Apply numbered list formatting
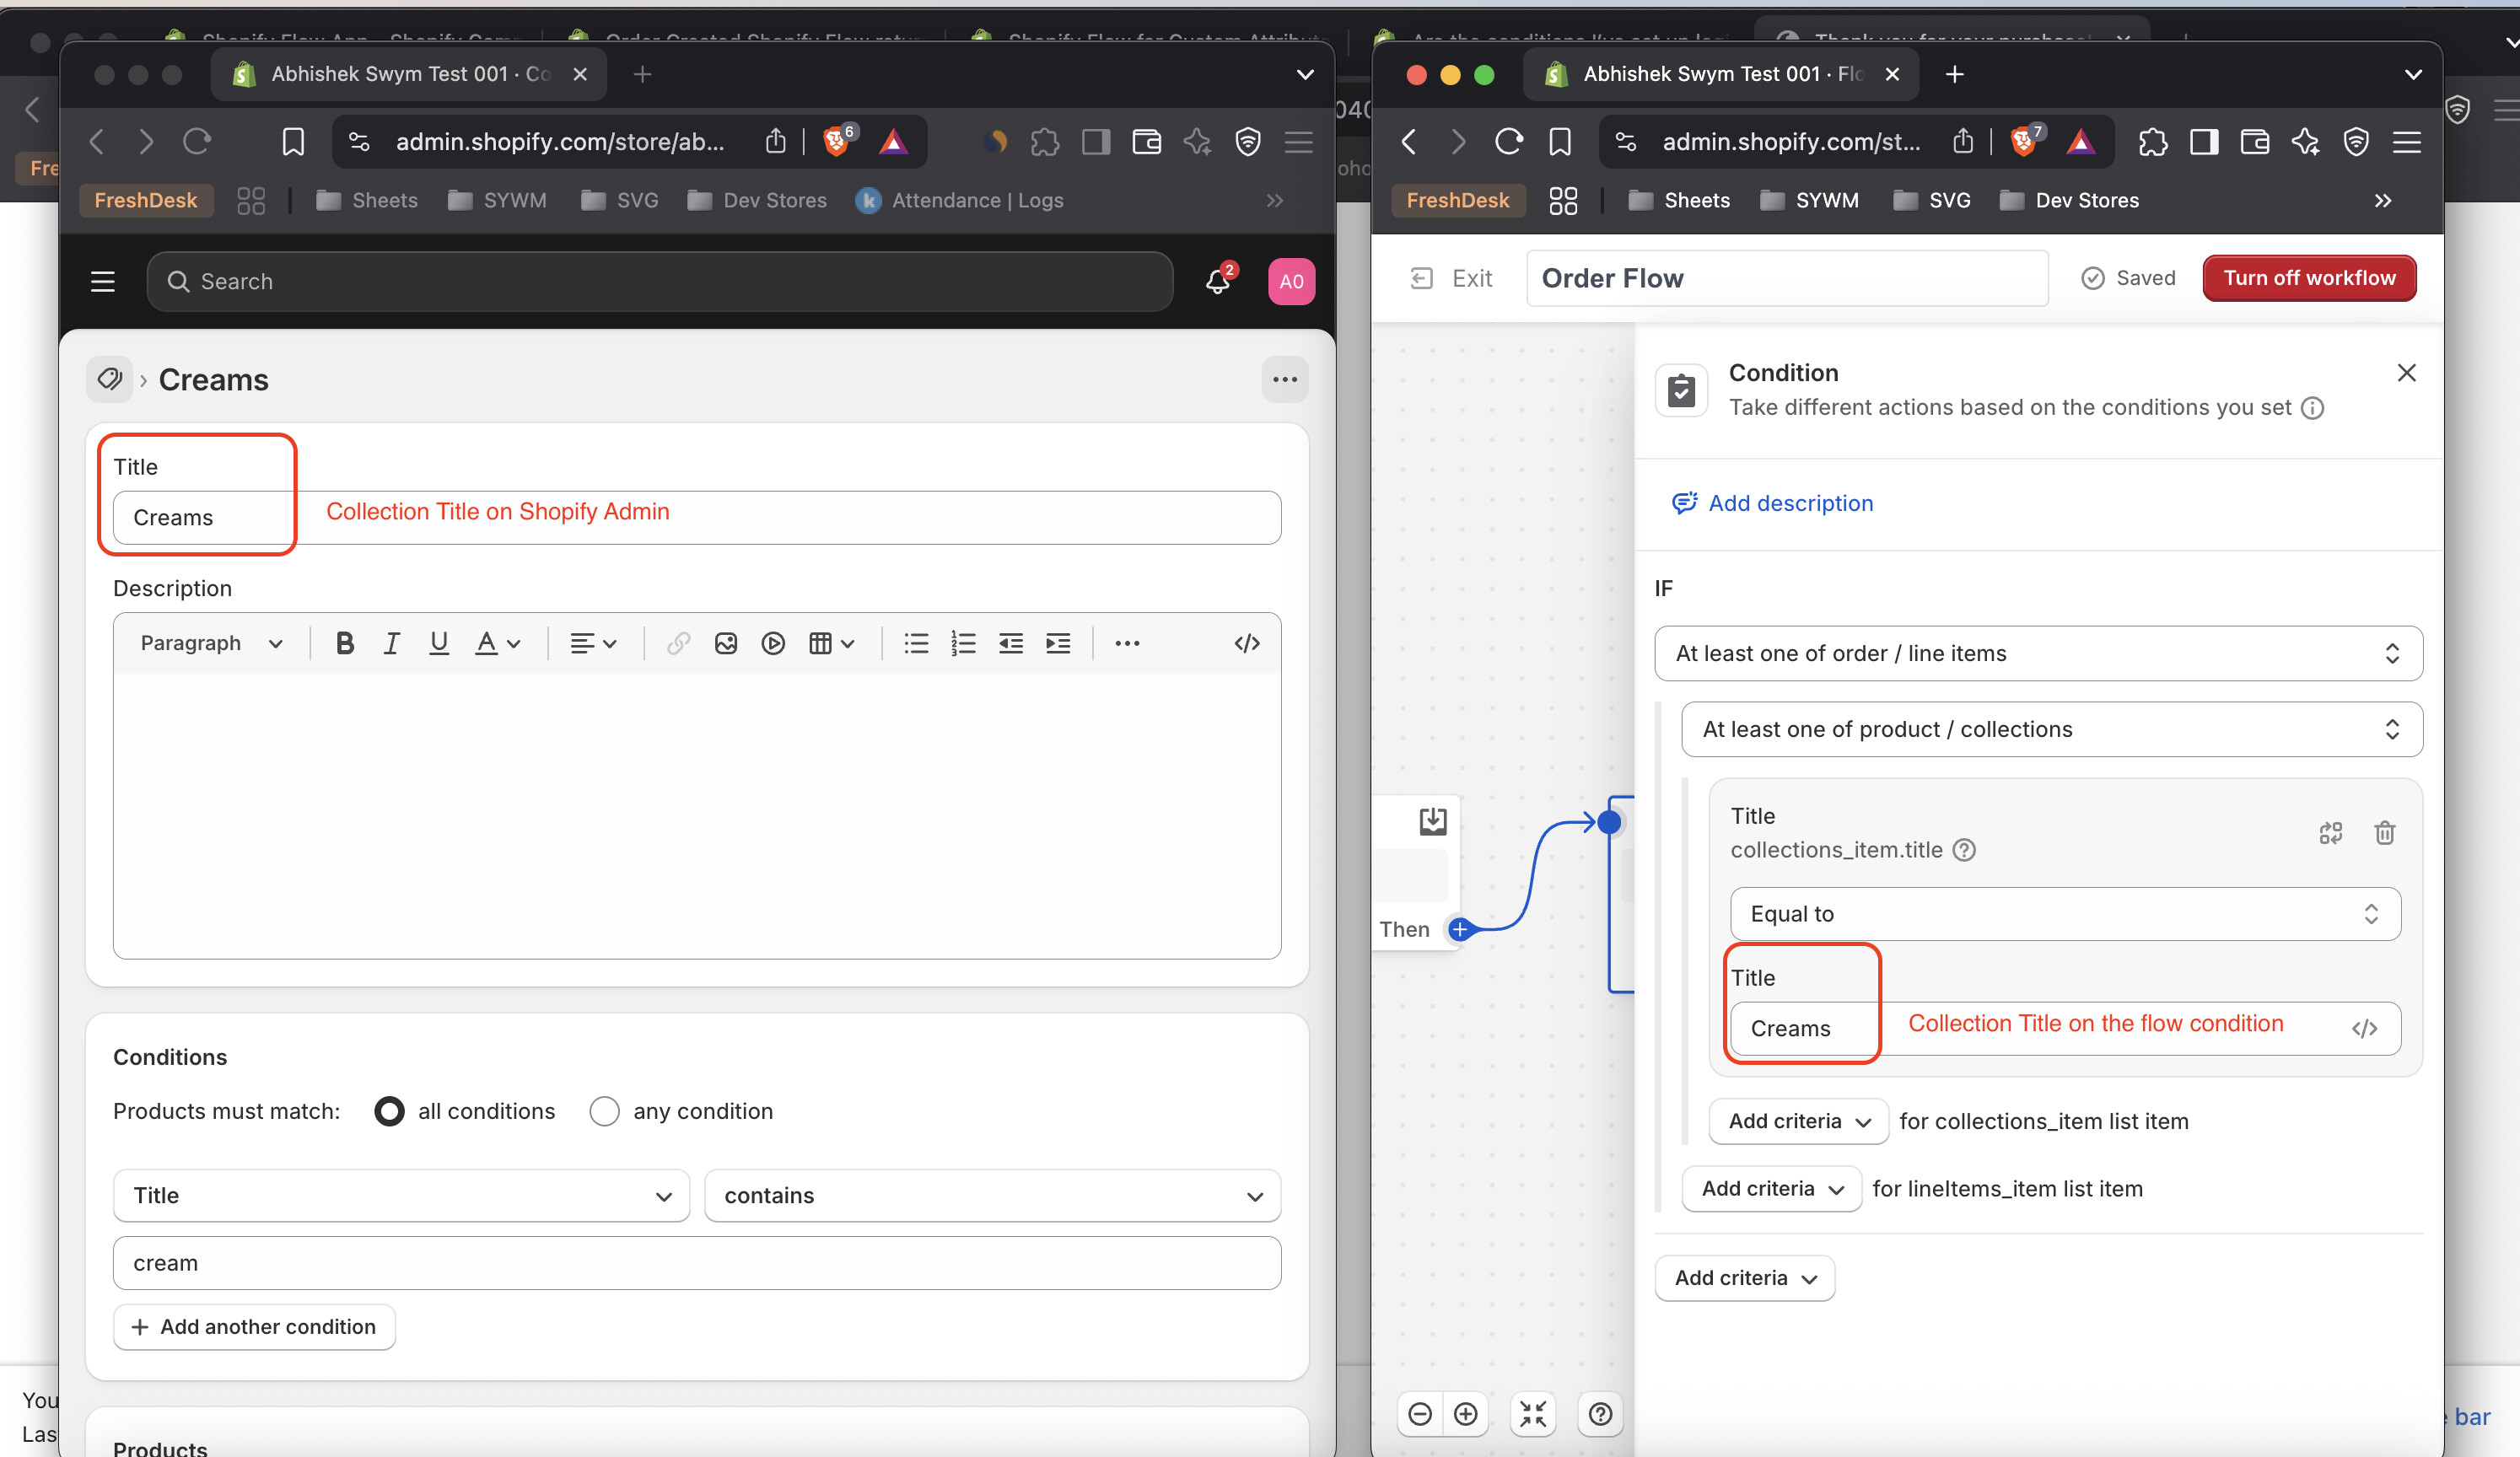Image resolution: width=2520 pixels, height=1457 pixels. tap(963, 643)
